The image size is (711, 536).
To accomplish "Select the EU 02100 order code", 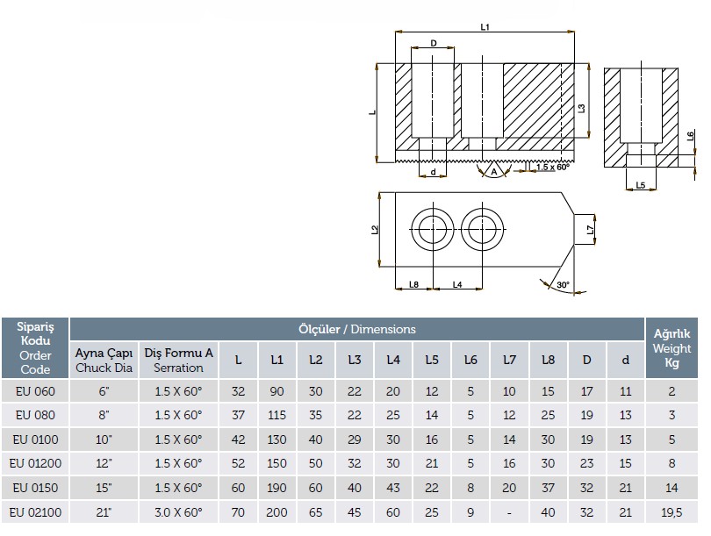I will click(35, 511).
